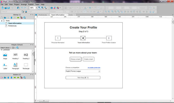174x103 pixels.
Task: Click the horizontal canvas scrollbar thumb
Action: tap(44, 101)
